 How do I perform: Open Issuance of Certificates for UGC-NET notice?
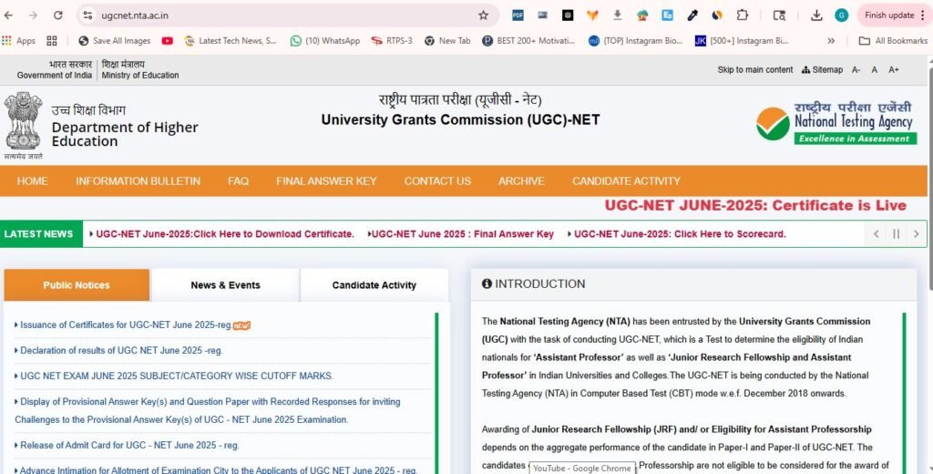coord(126,325)
